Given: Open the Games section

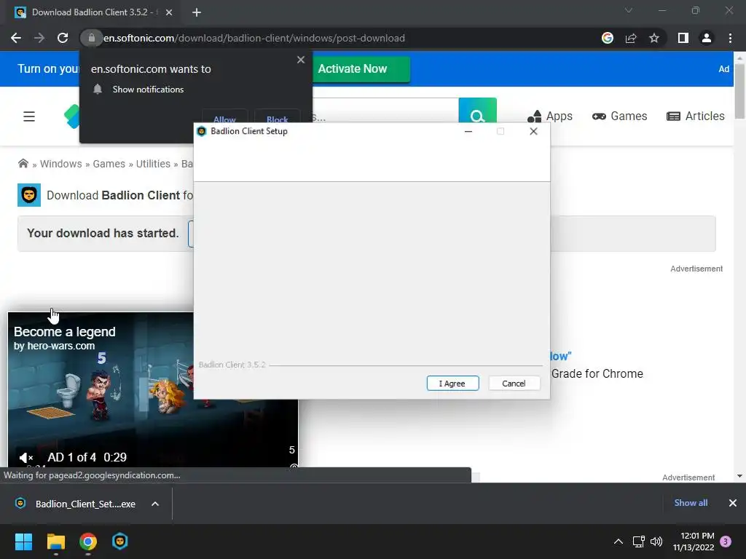Looking at the screenshot, I should click(619, 116).
